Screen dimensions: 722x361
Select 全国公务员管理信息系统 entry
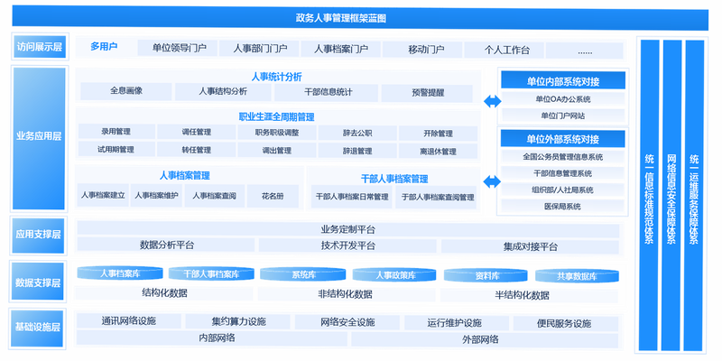(562, 156)
